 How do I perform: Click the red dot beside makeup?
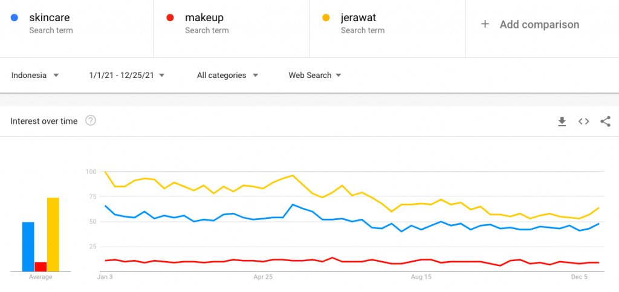170,18
